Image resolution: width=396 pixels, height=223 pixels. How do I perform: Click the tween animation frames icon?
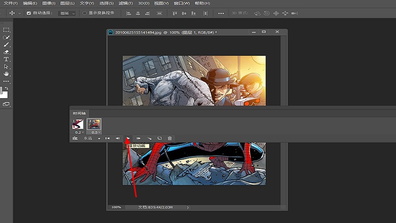[x=149, y=138]
